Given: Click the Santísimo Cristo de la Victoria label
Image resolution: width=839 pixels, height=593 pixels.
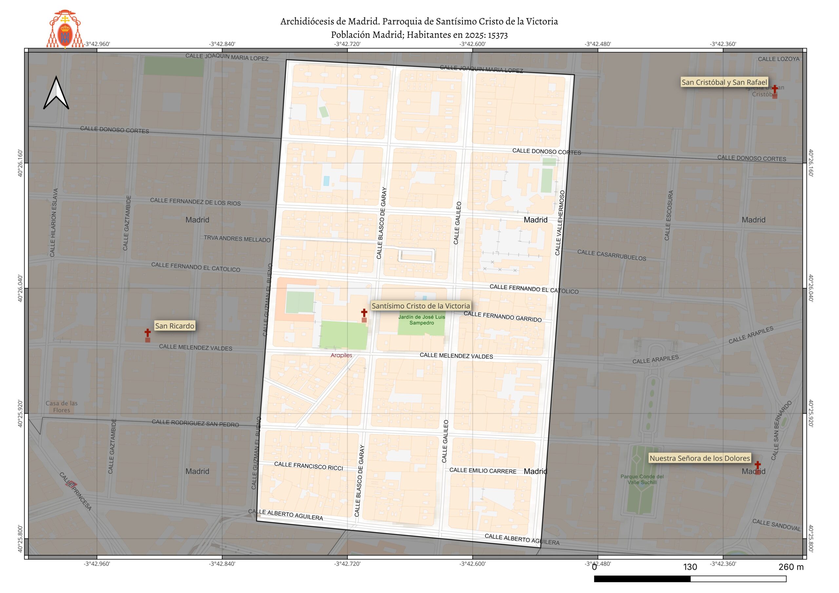Looking at the screenshot, I should [420, 306].
